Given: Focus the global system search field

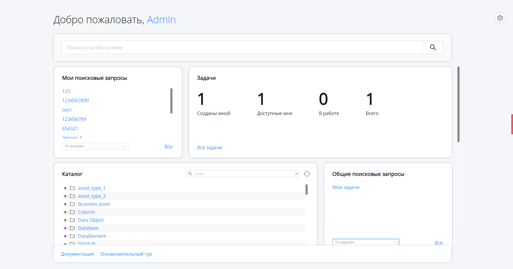Looking at the screenshot, I should tap(242, 48).
